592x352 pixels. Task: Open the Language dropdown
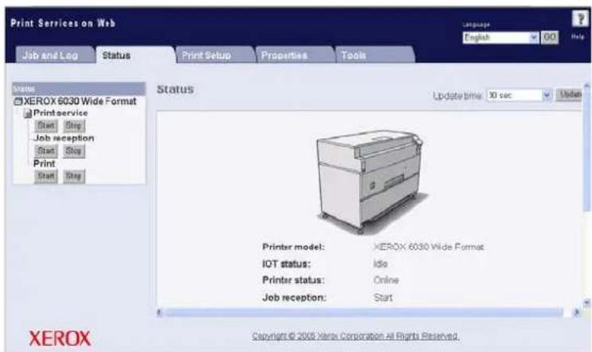click(x=500, y=37)
